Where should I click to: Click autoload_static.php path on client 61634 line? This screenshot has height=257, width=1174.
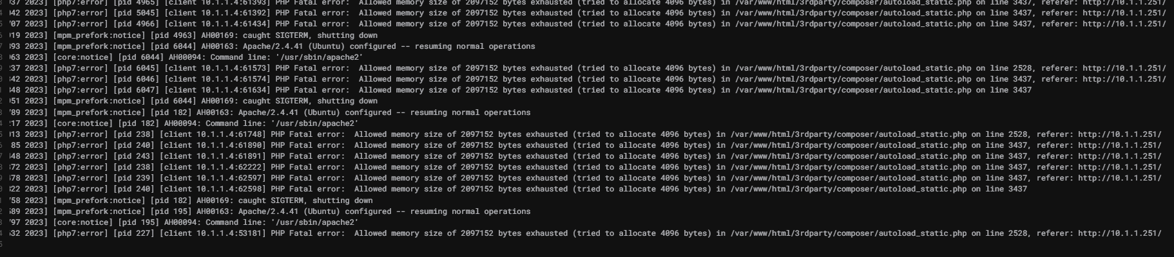click(854, 90)
